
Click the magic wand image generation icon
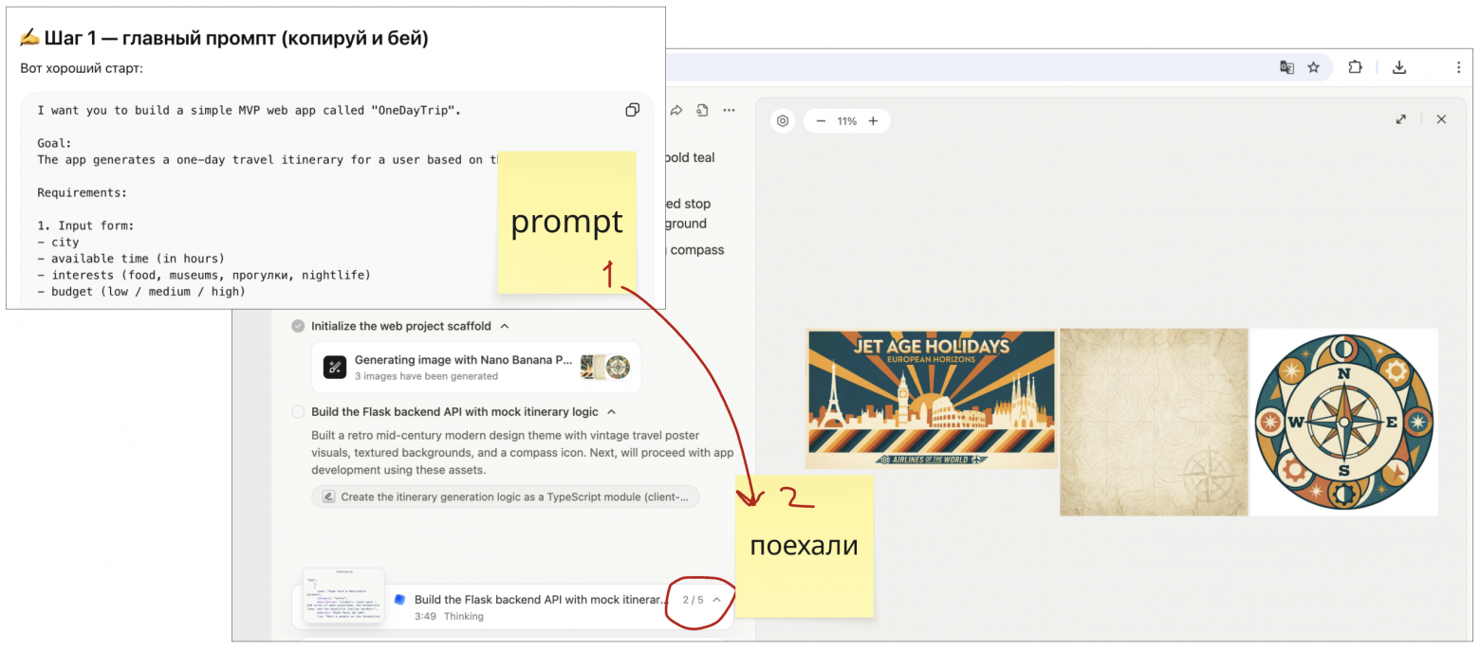(335, 367)
